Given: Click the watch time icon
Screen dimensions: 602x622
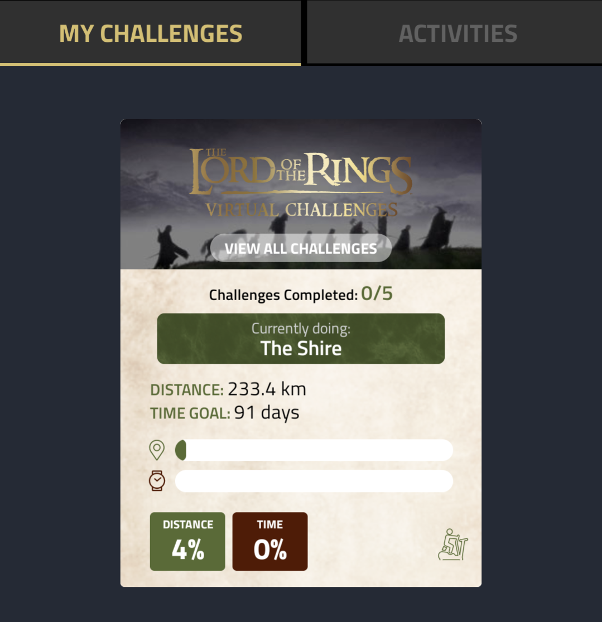Looking at the screenshot, I should coord(157,481).
